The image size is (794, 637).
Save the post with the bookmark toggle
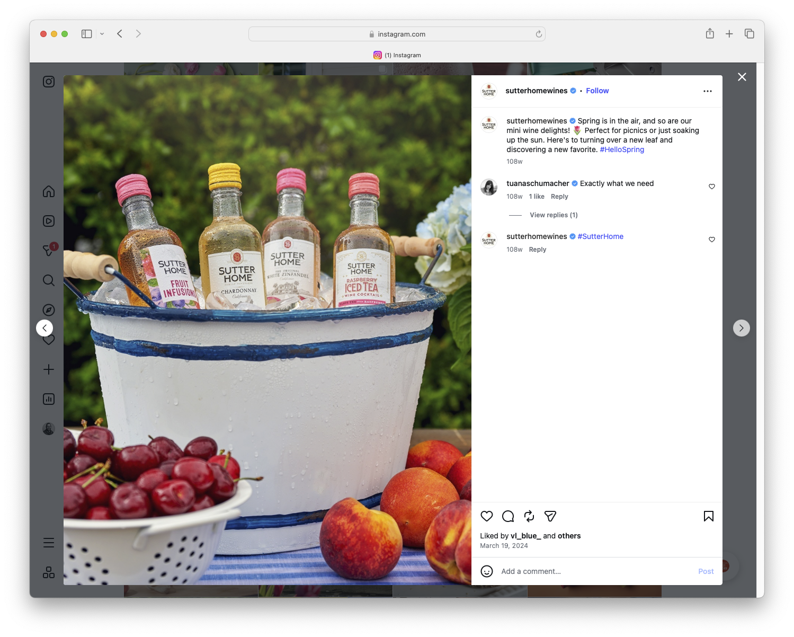[x=708, y=516]
